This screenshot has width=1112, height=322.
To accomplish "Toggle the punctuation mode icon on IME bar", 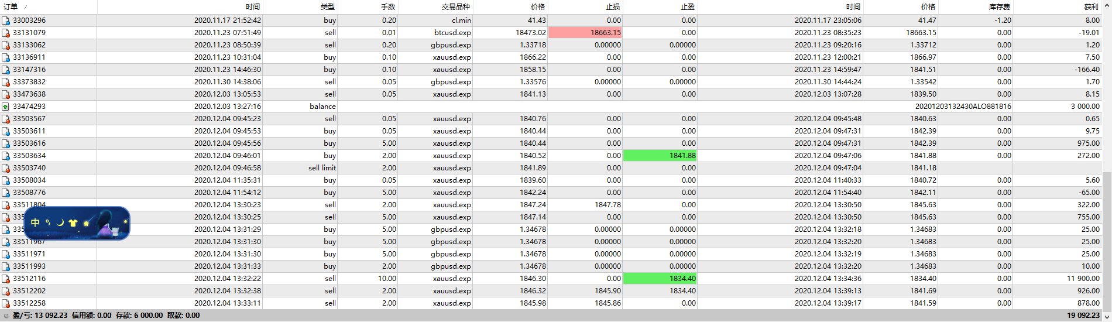I will [x=48, y=222].
